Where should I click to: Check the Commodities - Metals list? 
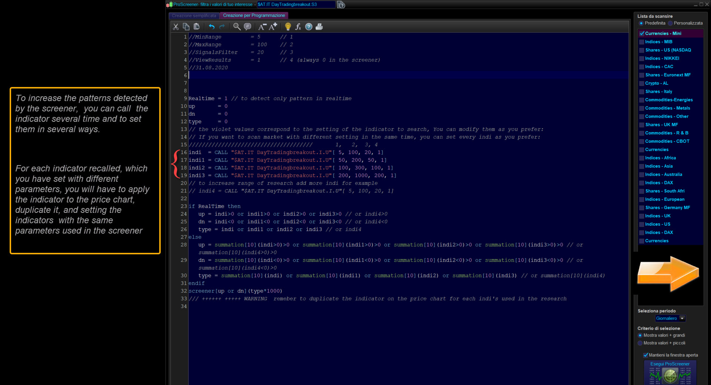(x=642, y=108)
